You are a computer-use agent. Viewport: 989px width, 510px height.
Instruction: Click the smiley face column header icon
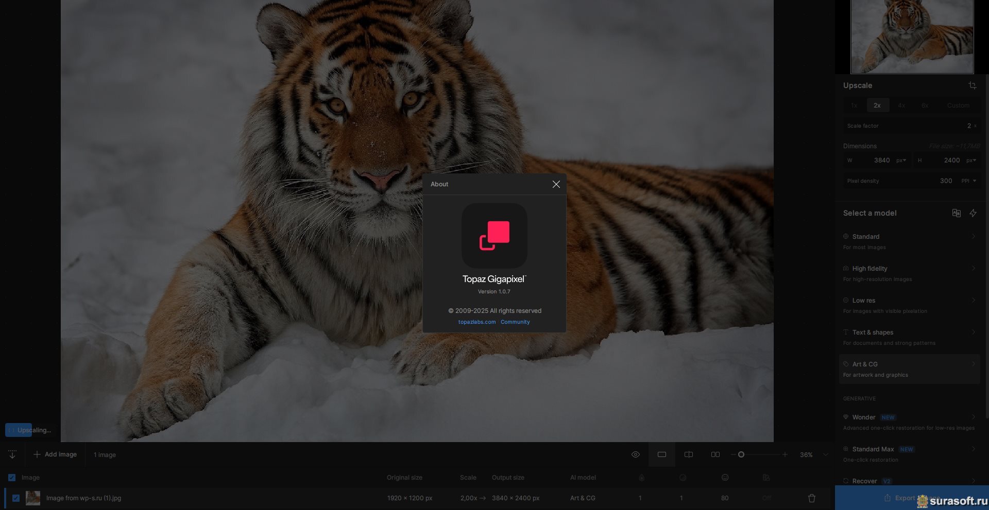(725, 478)
